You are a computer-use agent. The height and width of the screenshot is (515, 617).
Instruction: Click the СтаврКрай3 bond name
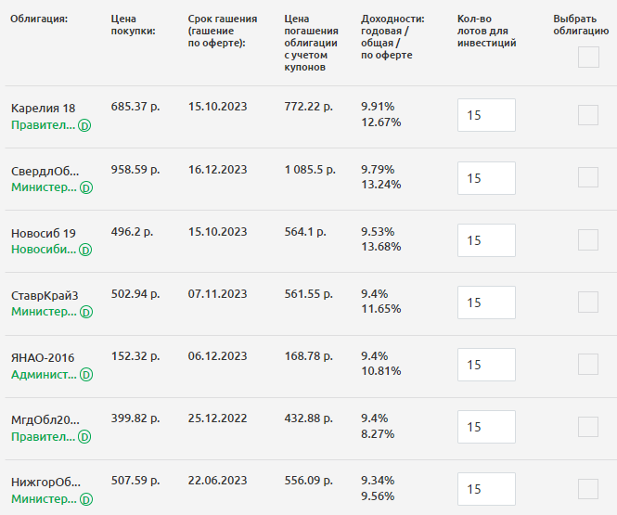[x=45, y=295]
